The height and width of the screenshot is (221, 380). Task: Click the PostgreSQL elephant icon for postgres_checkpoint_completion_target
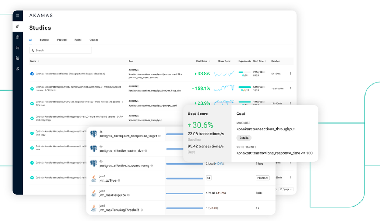coord(93,134)
